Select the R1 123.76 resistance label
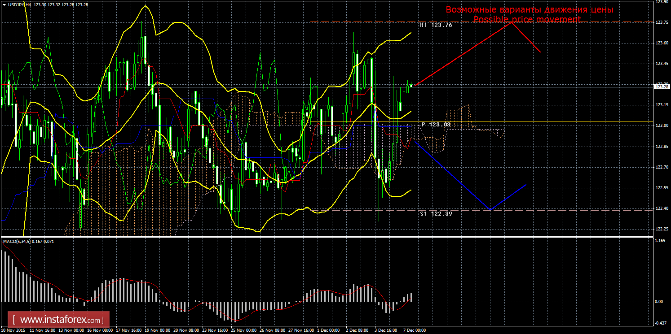The height and width of the screenshot is (334, 671). [x=436, y=26]
